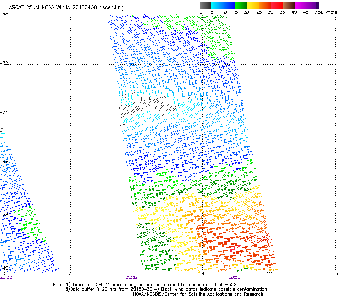Click the latitude label '-32'
Image resolution: width=339 pixels, height=297 pixels.
pyautogui.click(x=4, y=63)
